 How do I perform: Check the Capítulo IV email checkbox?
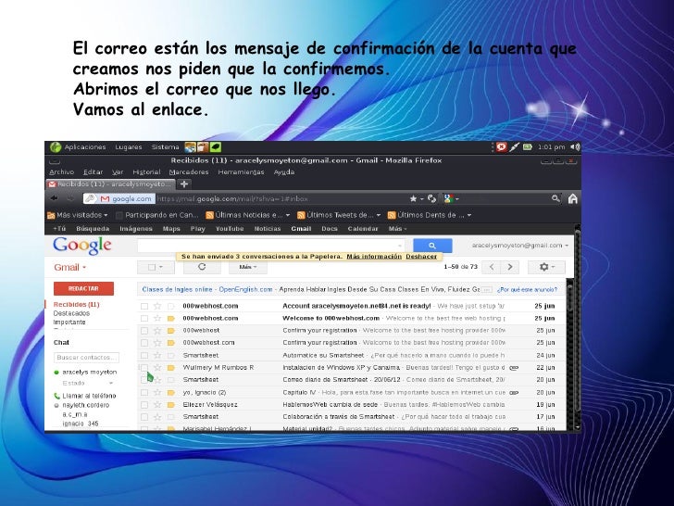point(144,392)
